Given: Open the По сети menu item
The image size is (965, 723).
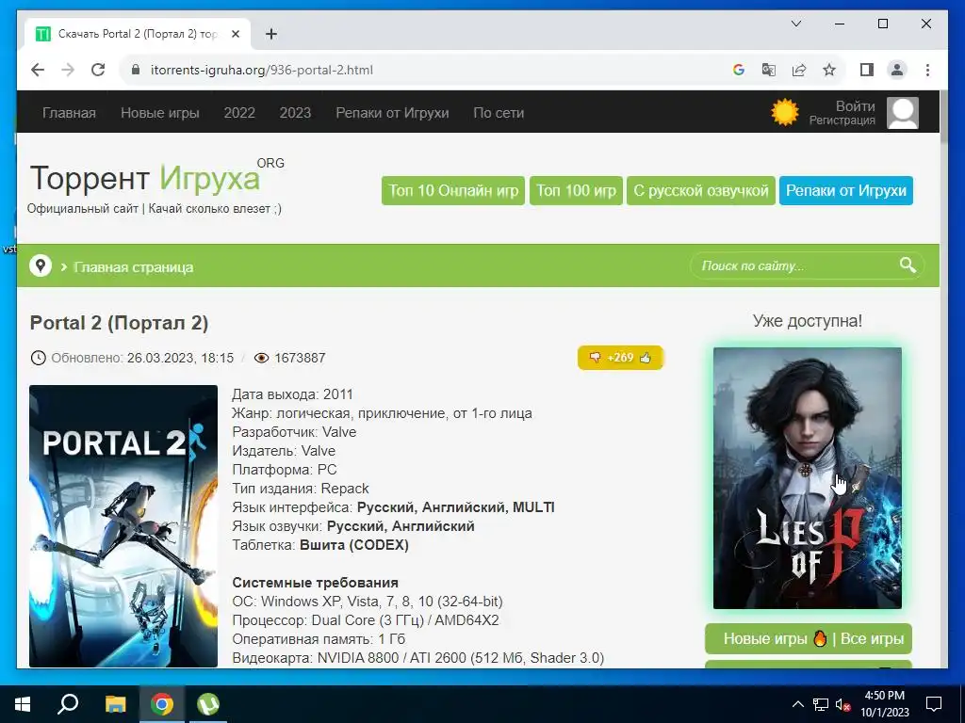Looking at the screenshot, I should tap(499, 113).
